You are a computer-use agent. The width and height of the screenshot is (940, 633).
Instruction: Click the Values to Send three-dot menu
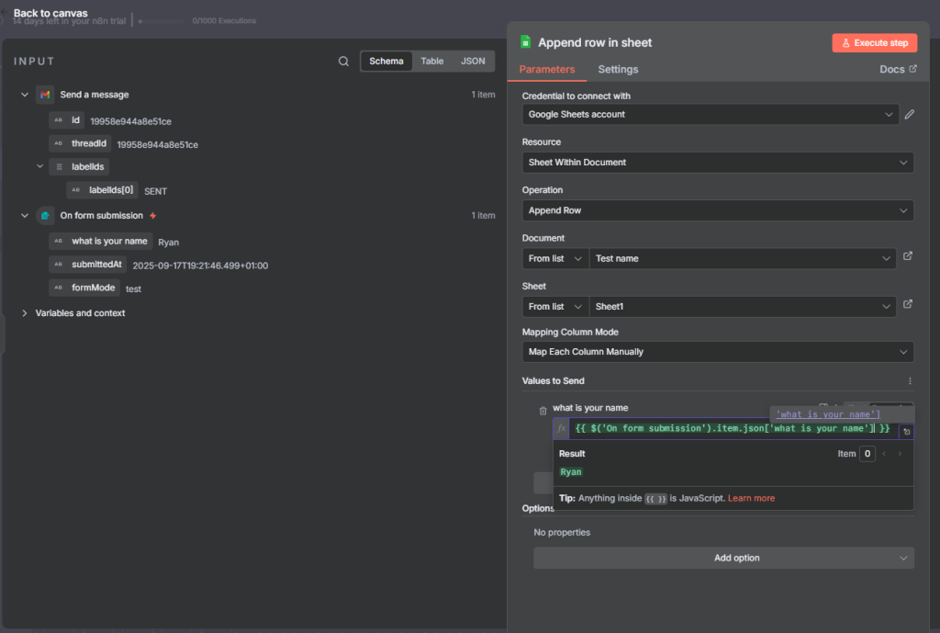pos(910,381)
